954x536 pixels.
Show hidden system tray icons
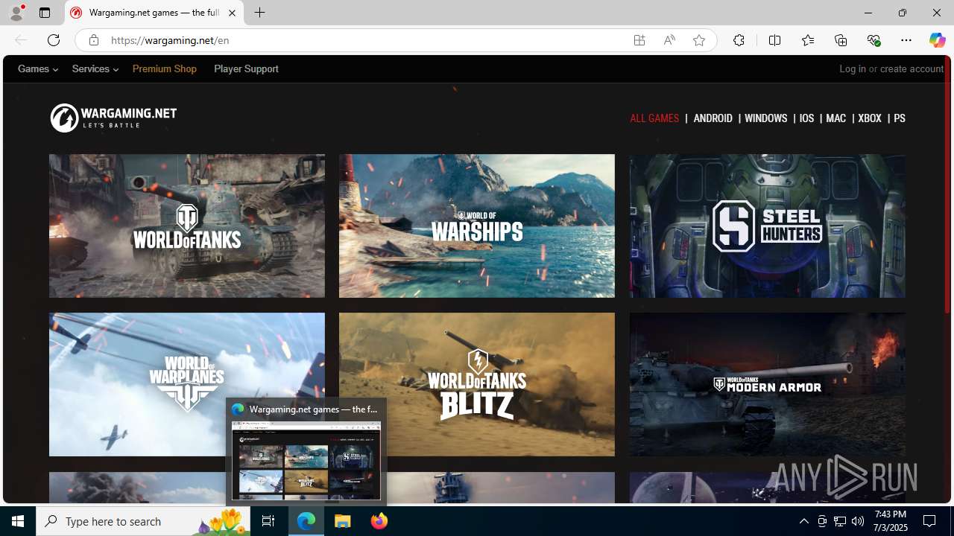click(803, 521)
